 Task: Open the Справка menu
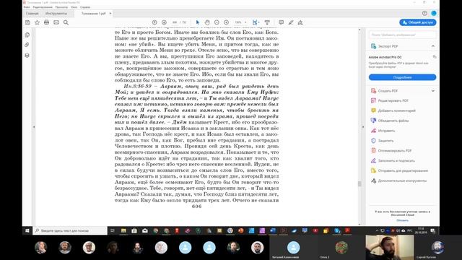pyautogui.click(x=85, y=7)
